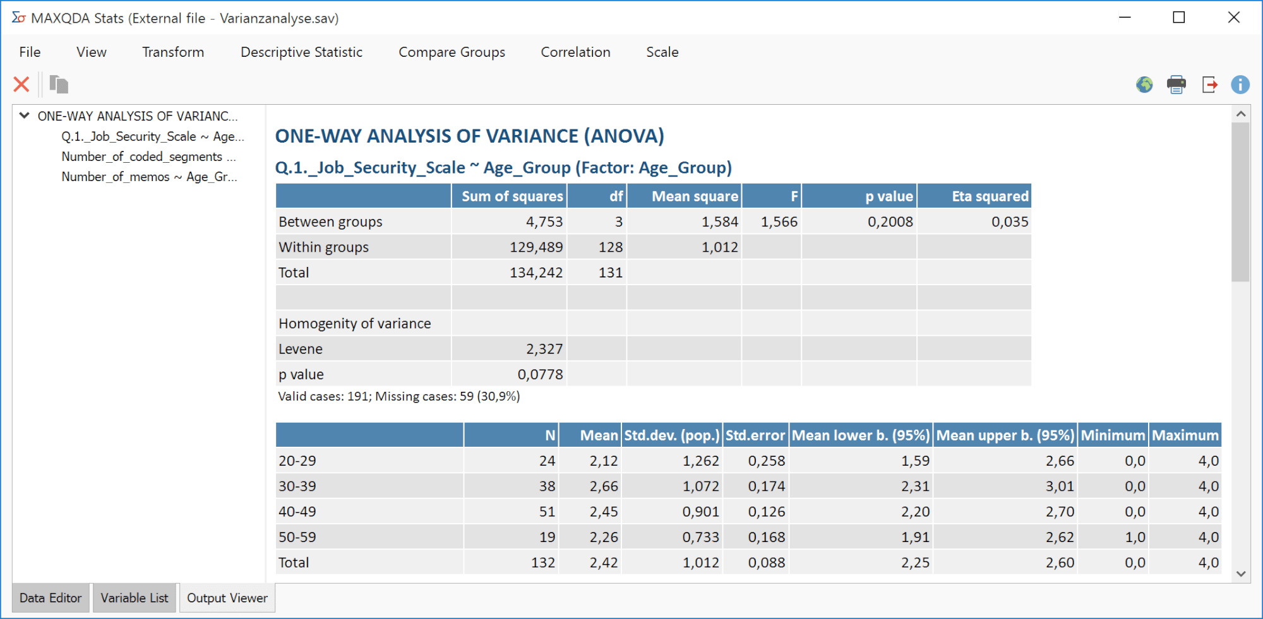Click the 50-59 age group row label

pos(297,537)
